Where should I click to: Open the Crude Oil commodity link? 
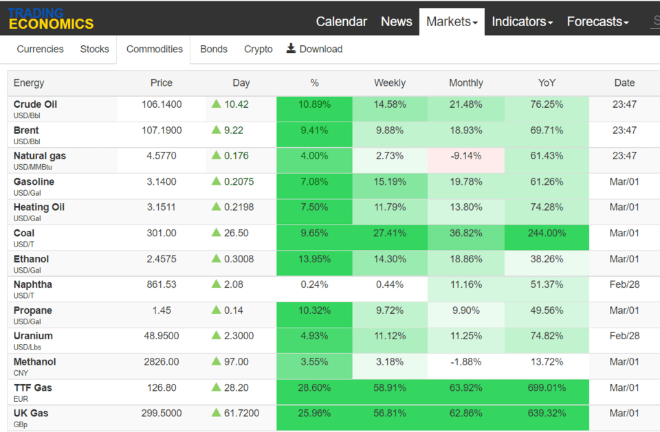tap(35, 104)
